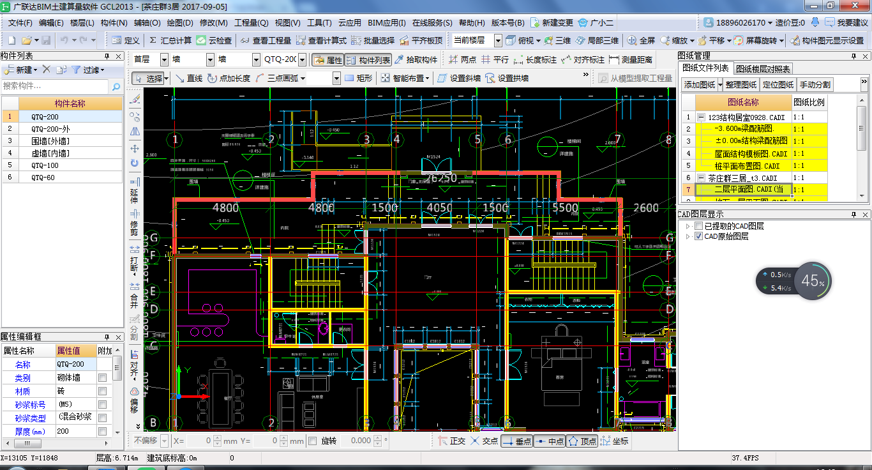
Task: Expand the 已提取的CAD图层 tree node
Action: coord(688,226)
